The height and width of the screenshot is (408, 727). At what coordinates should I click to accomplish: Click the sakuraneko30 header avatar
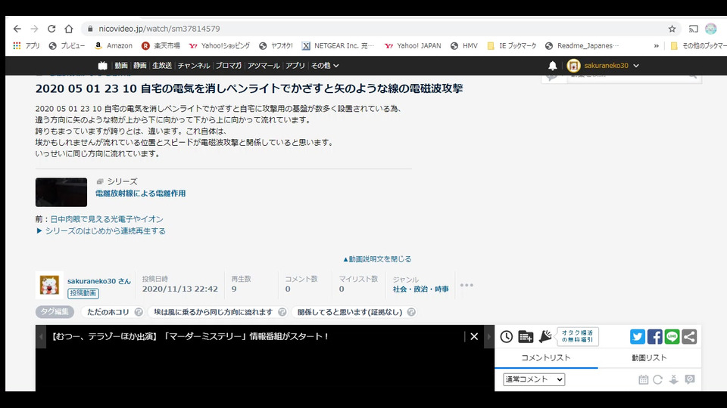[x=573, y=66]
